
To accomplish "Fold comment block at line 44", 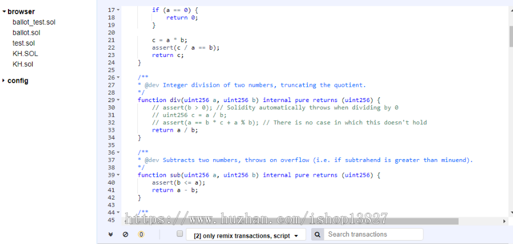I will tap(118, 213).
